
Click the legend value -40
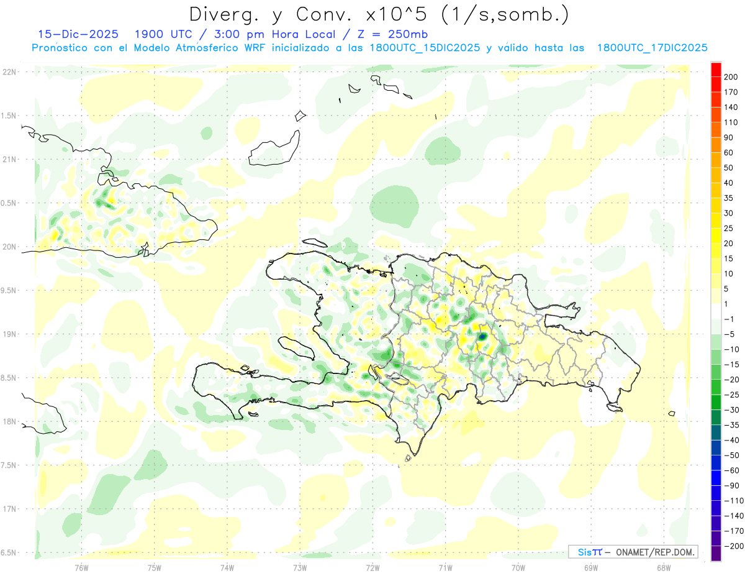732,440
